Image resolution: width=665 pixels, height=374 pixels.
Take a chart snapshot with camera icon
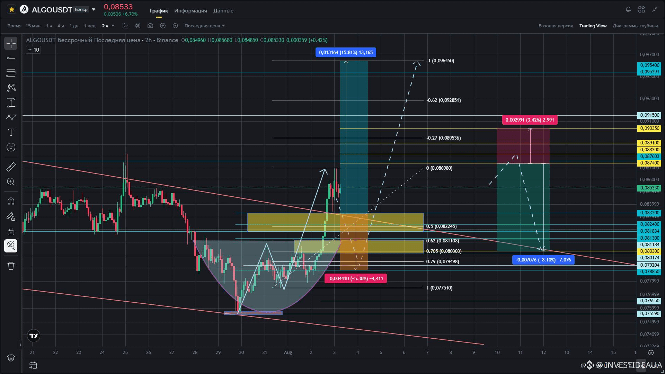150,26
